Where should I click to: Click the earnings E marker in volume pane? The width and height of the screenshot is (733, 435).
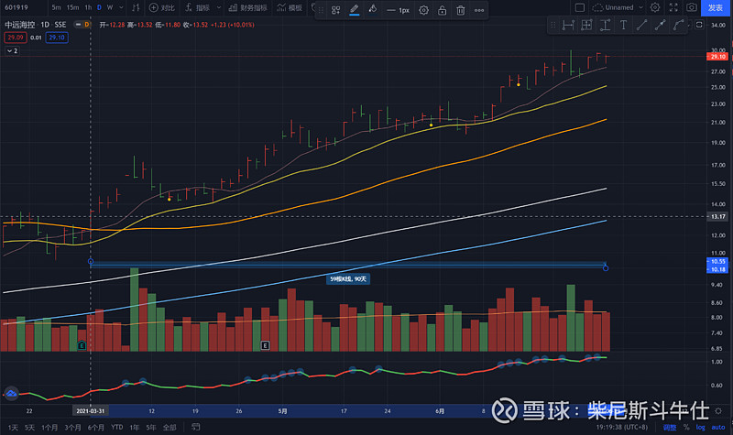(265, 345)
